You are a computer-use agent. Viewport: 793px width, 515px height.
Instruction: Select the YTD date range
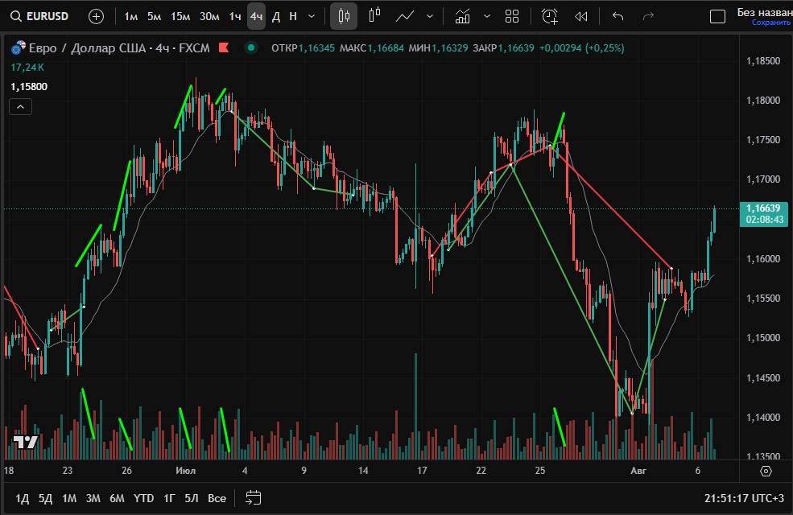[143, 498]
